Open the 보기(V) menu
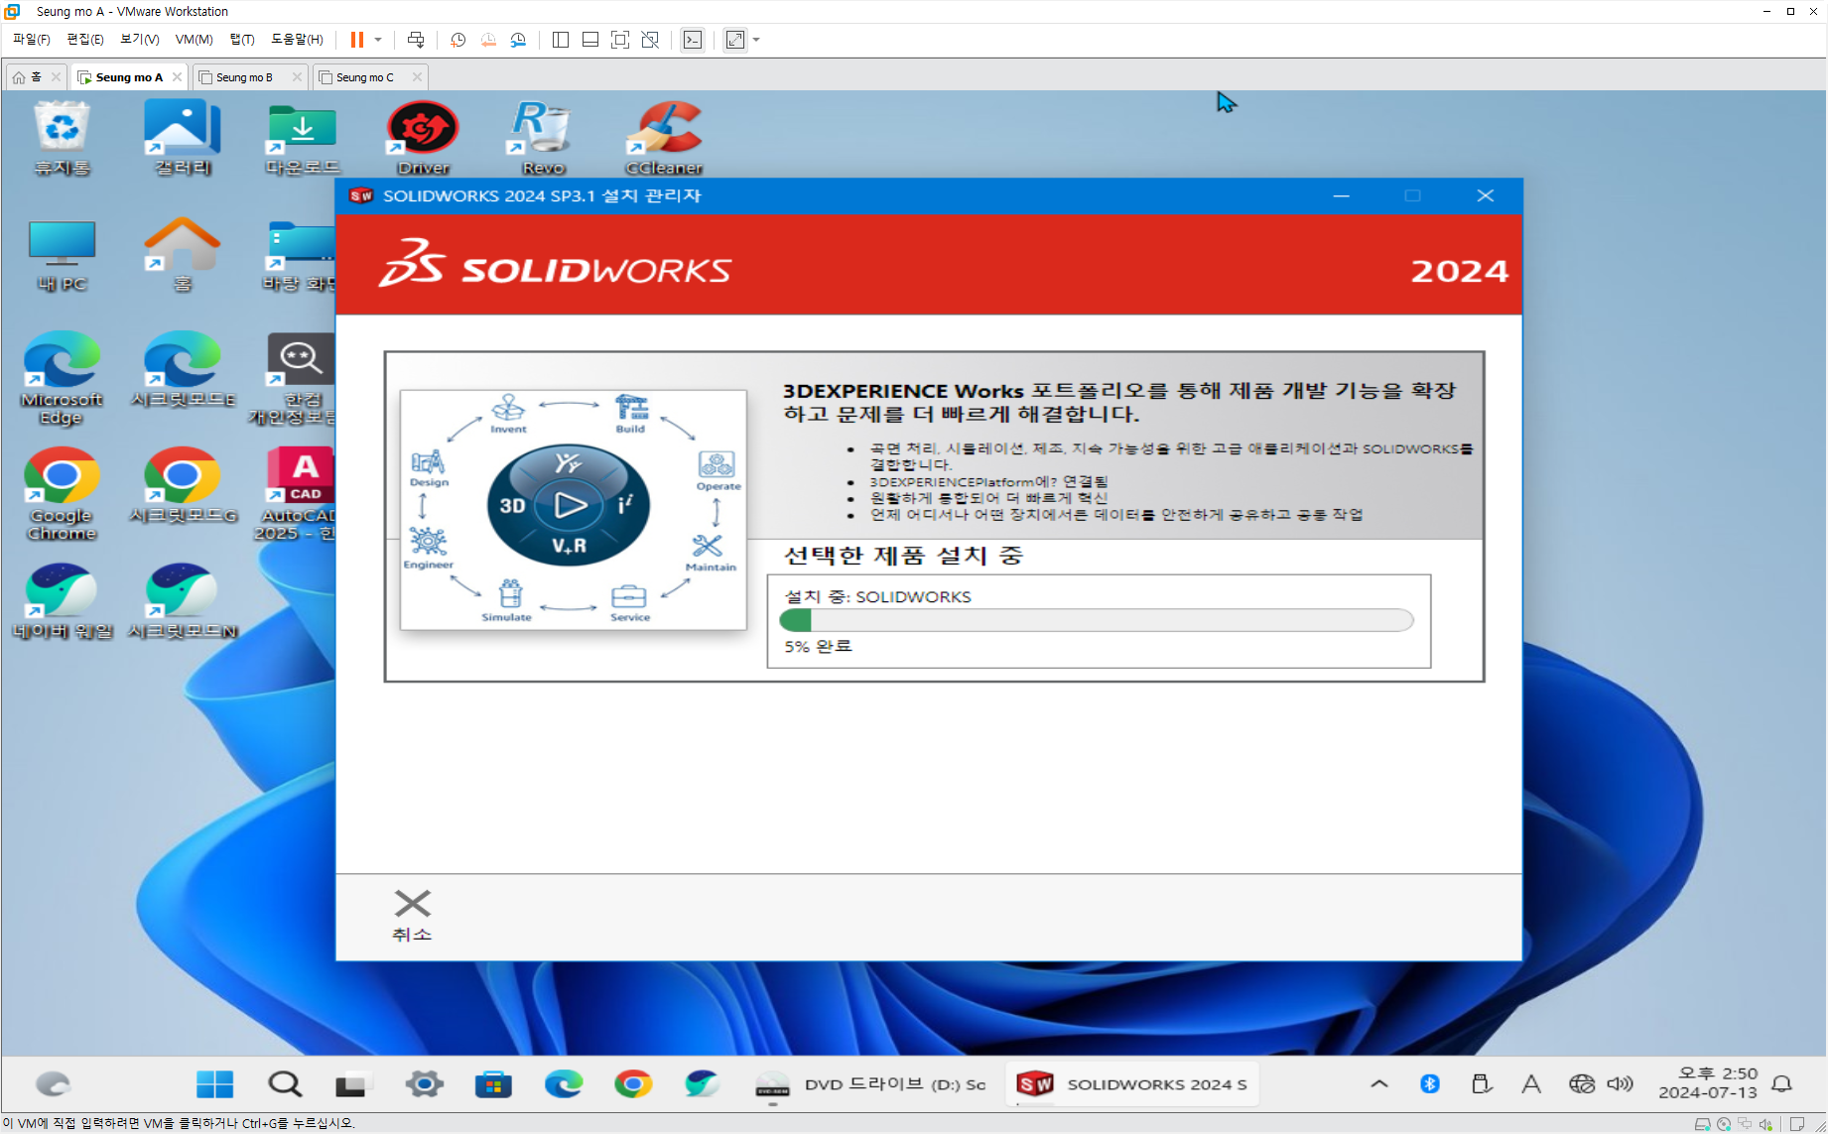The width and height of the screenshot is (1828, 1134). pos(139,40)
